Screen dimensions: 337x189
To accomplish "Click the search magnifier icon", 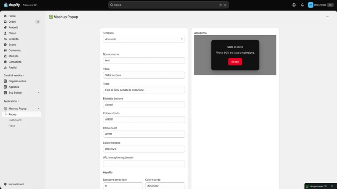I will [x=112, y=5].
